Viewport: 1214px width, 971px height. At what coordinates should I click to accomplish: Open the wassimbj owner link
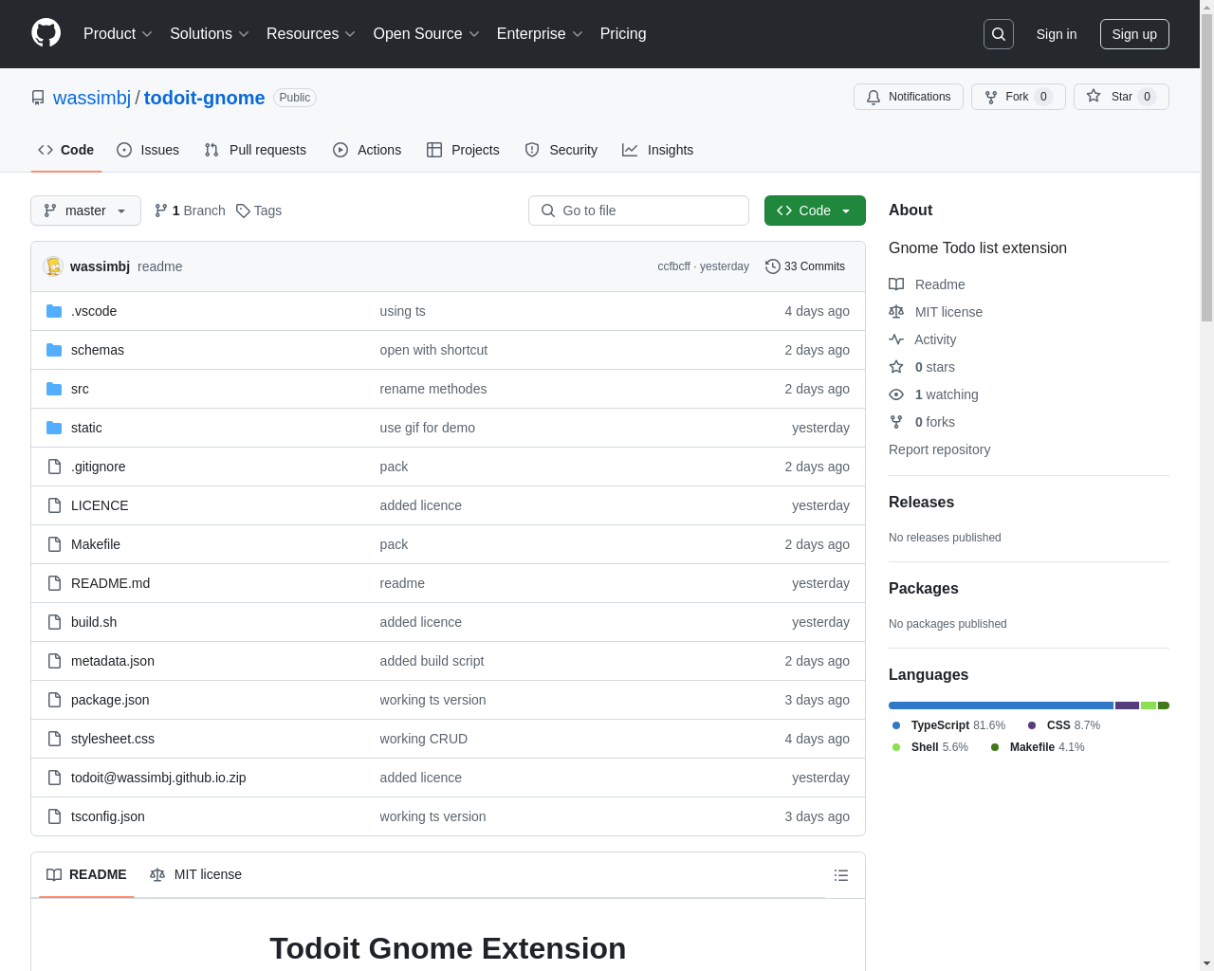92,98
